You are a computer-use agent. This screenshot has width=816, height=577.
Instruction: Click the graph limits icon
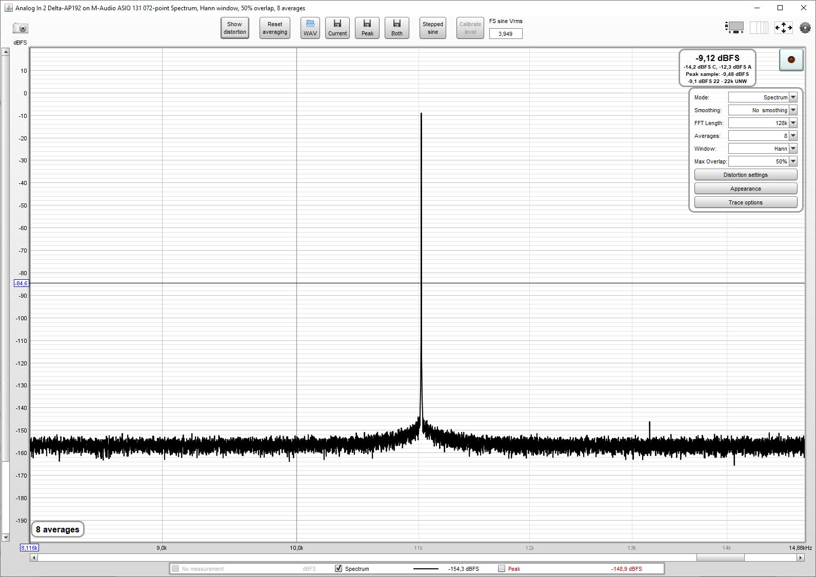click(734, 28)
